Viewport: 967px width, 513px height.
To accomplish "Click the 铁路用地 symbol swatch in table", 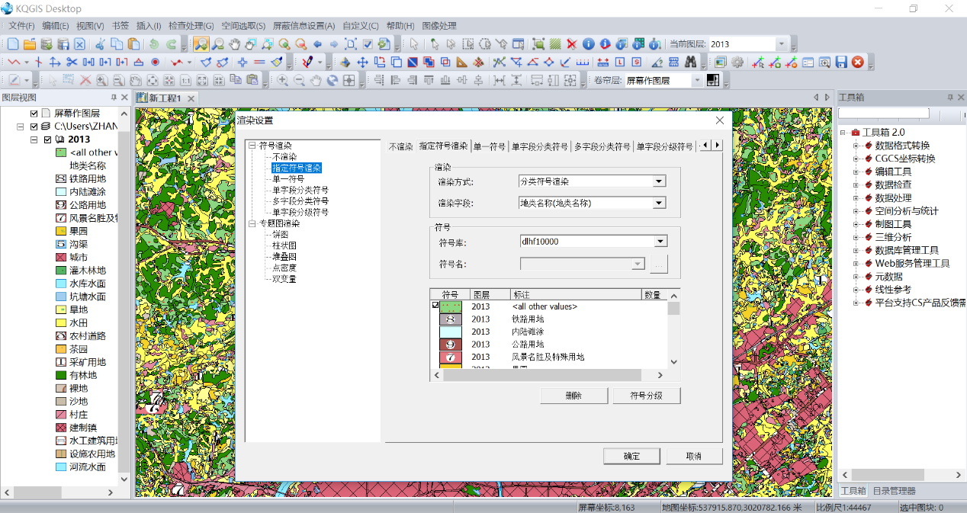I will (451, 319).
